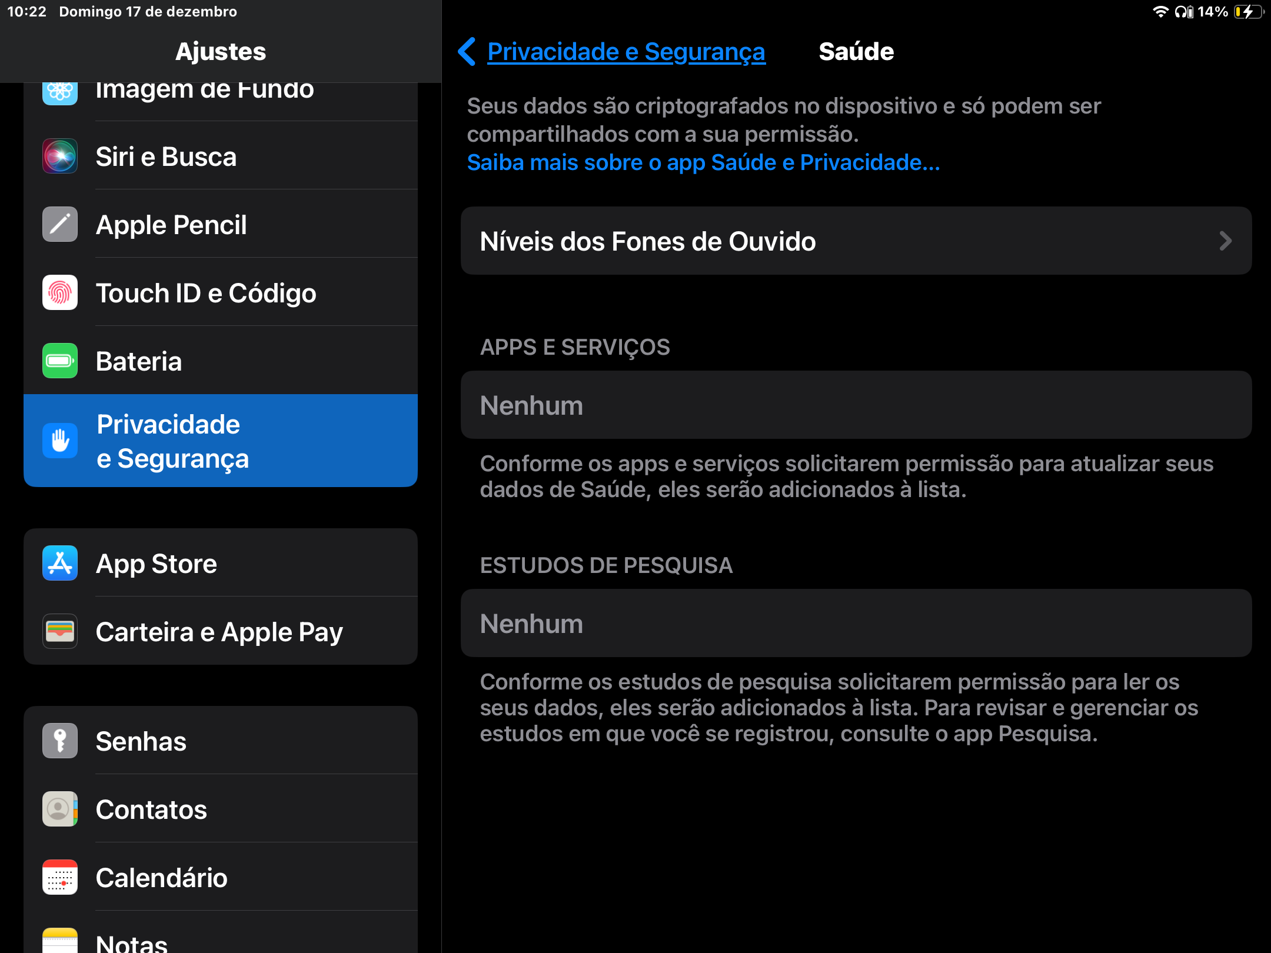
Task: Tap the green Bateria icon
Action: pyautogui.click(x=59, y=361)
